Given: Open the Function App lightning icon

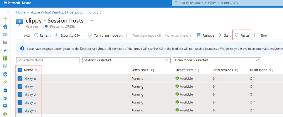Looking at the screenshot, I should click(x=6, y=82).
